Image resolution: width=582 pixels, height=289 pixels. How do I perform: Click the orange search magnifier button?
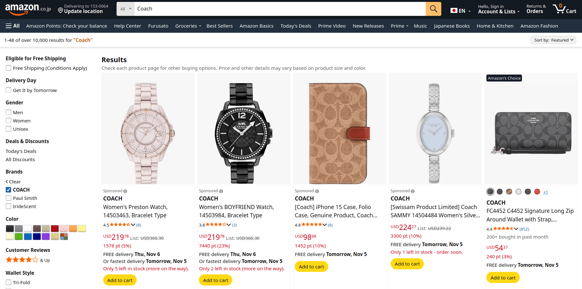pos(433,9)
